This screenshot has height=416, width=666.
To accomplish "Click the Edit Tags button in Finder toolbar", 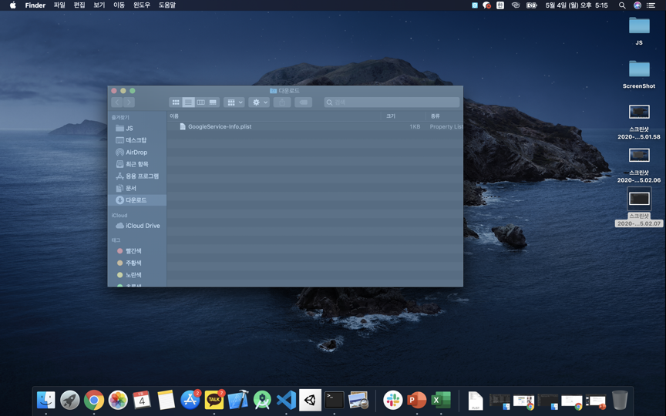I will coord(303,102).
